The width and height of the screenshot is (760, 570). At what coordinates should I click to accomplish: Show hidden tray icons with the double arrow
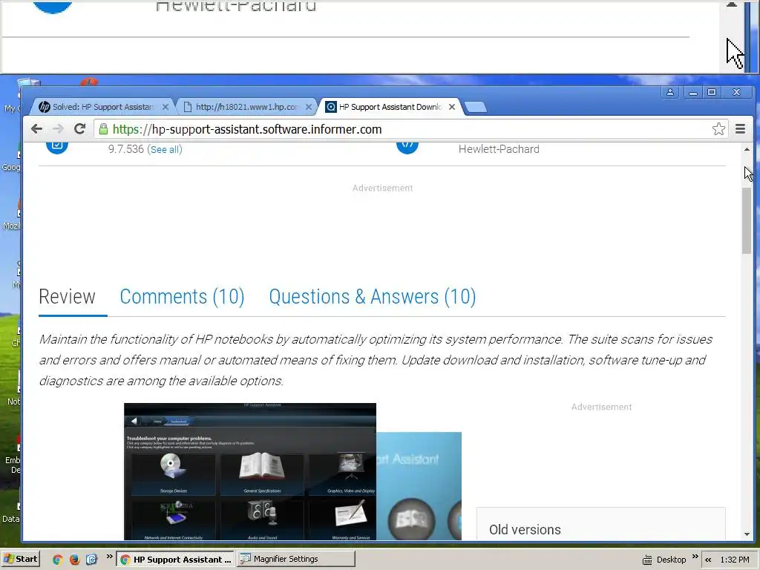tap(708, 560)
